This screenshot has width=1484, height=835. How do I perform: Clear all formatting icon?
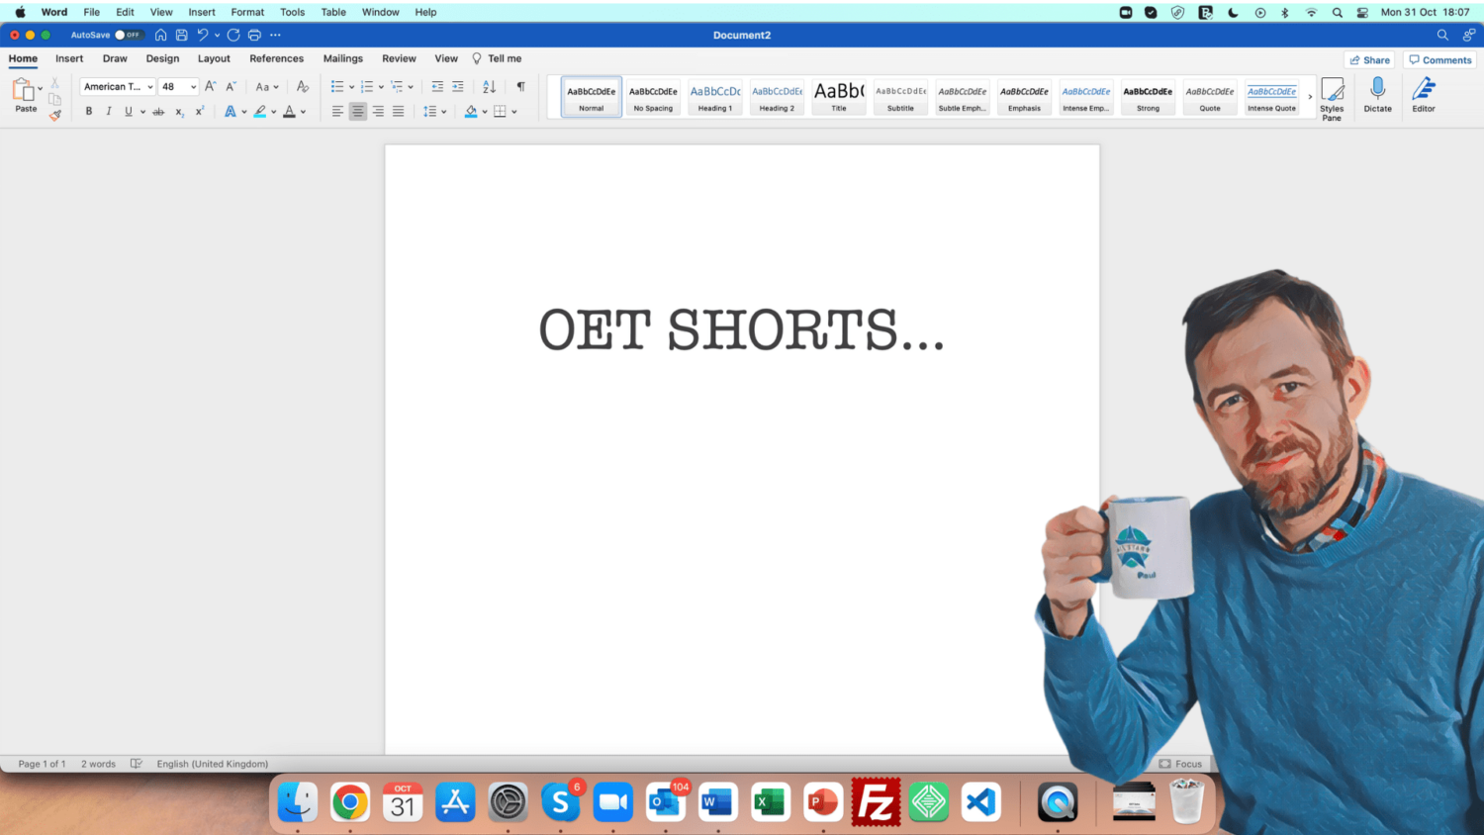[x=303, y=87]
